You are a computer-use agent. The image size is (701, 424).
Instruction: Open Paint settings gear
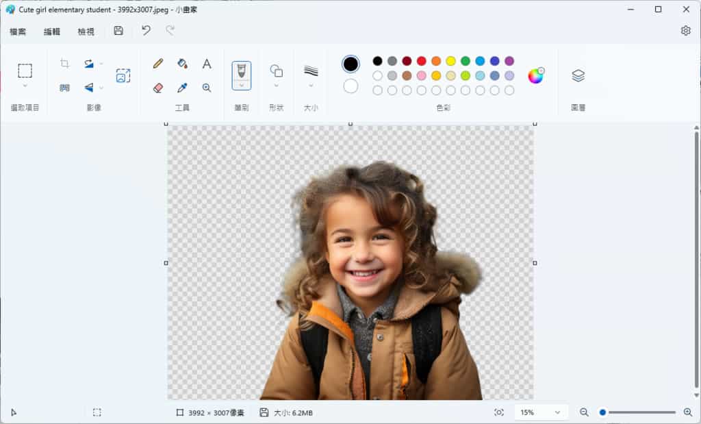685,30
